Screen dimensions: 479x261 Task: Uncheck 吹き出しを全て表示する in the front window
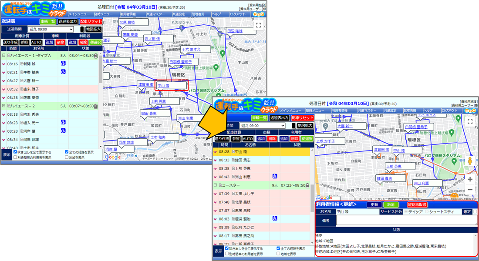click(227, 248)
